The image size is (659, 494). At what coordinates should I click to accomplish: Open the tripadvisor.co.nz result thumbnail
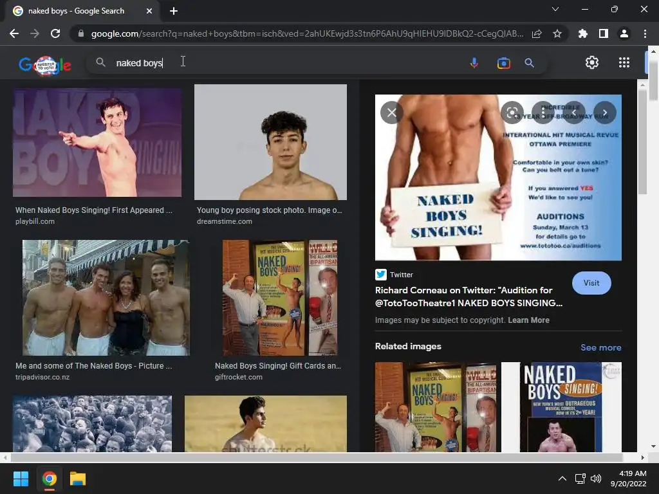(x=106, y=298)
